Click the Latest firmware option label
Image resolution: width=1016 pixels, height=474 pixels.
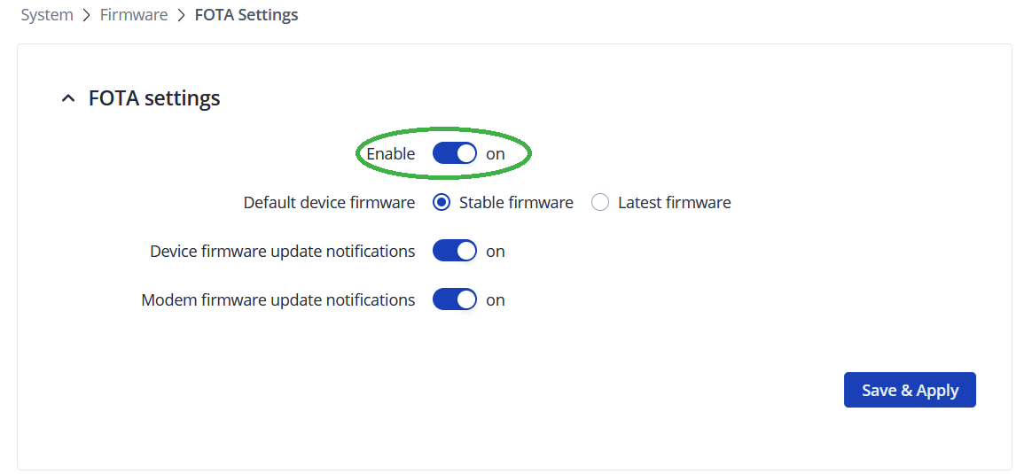pyautogui.click(x=674, y=203)
